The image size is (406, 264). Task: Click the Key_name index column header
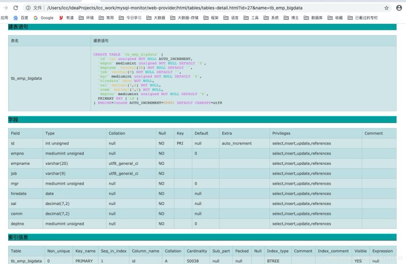point(85,251)
